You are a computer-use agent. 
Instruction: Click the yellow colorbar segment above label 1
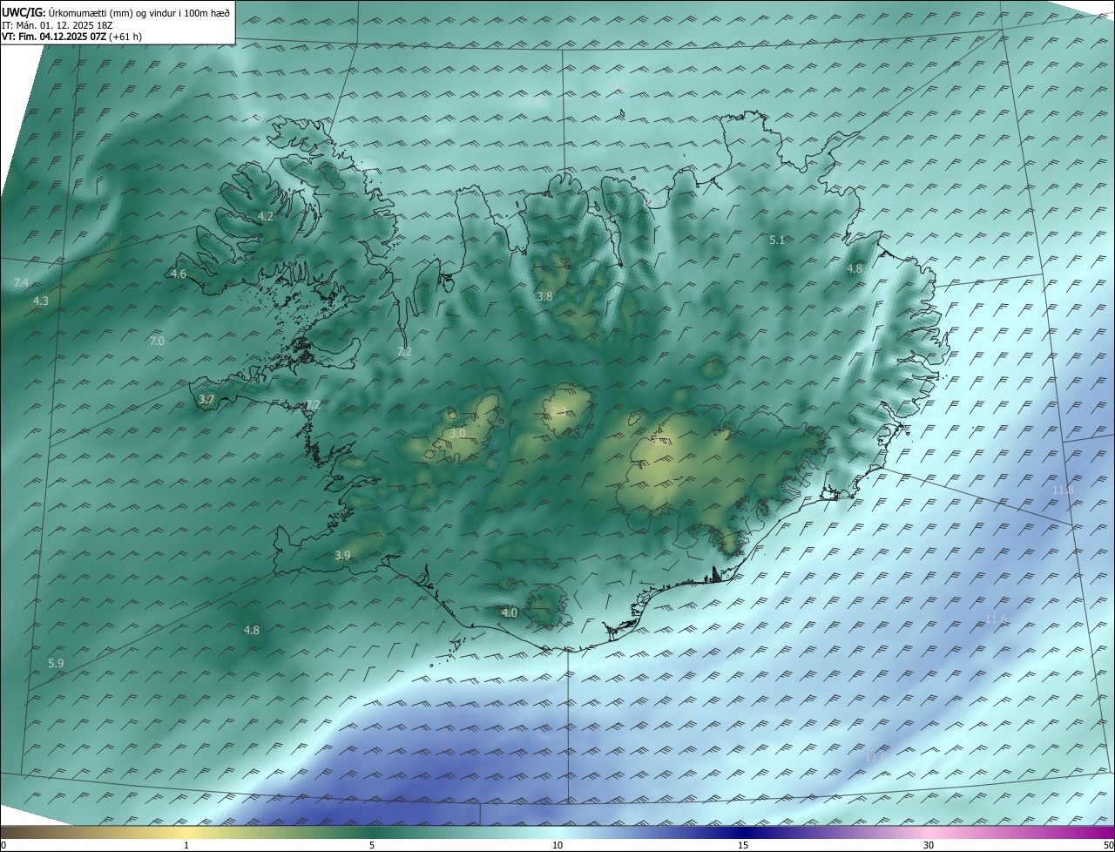186,832
